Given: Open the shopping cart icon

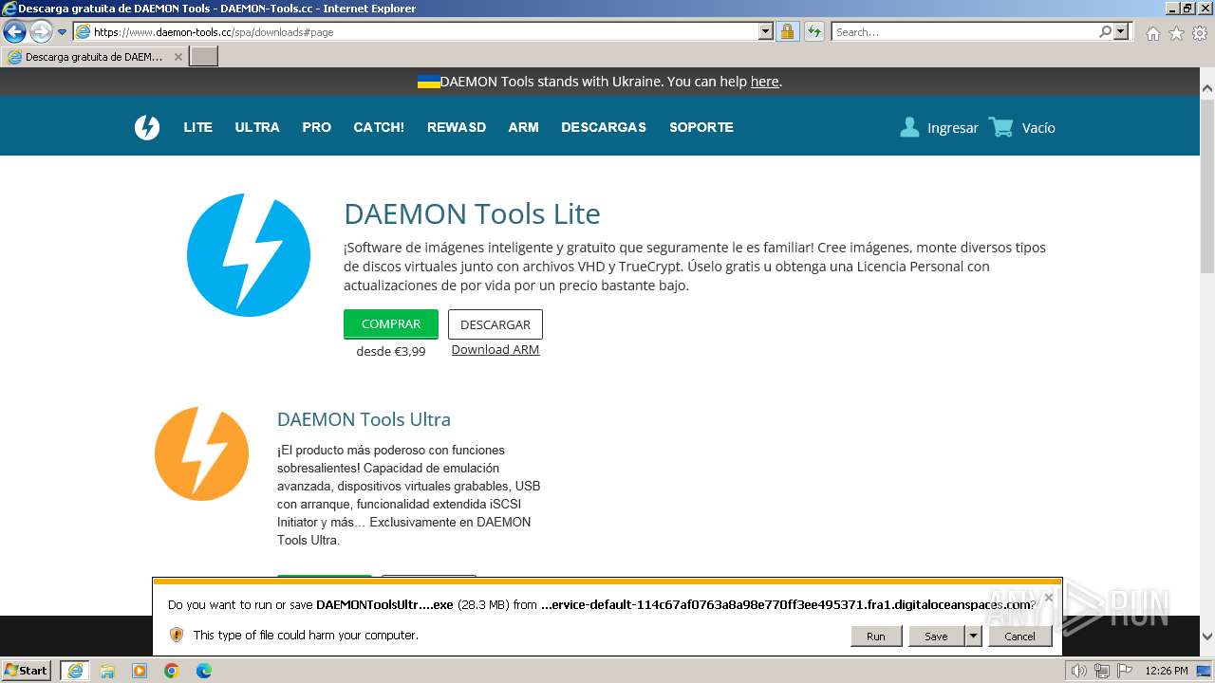Looking at the screenshot, I should pyautogui.click(x=1000, y=127).
